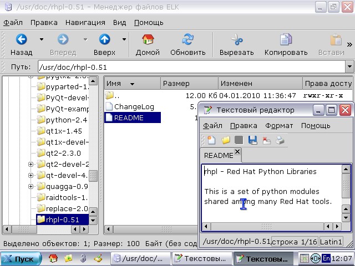Click the parent '..' folder icon
The height and width of the screenshot is (266, 355).
pyautogui.click(x=109, y=95)
